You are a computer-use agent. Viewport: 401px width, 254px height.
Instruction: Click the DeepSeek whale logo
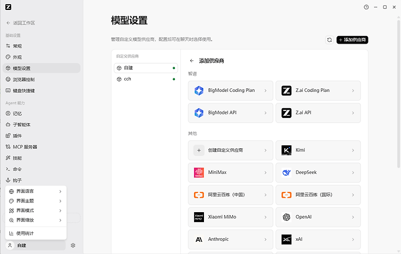click(x=287, y=173)
